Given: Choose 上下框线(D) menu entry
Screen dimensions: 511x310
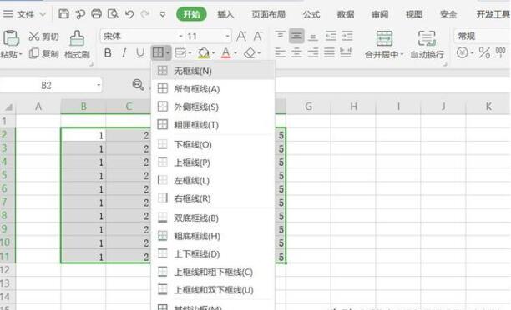Looking at the screenshot, I should (x=213, y=253).
